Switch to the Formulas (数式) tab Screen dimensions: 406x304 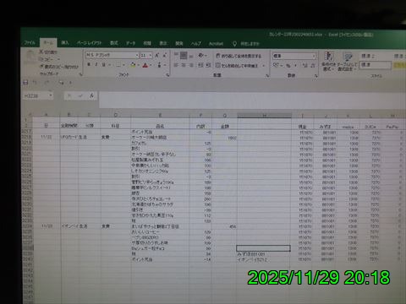point(113,43)
